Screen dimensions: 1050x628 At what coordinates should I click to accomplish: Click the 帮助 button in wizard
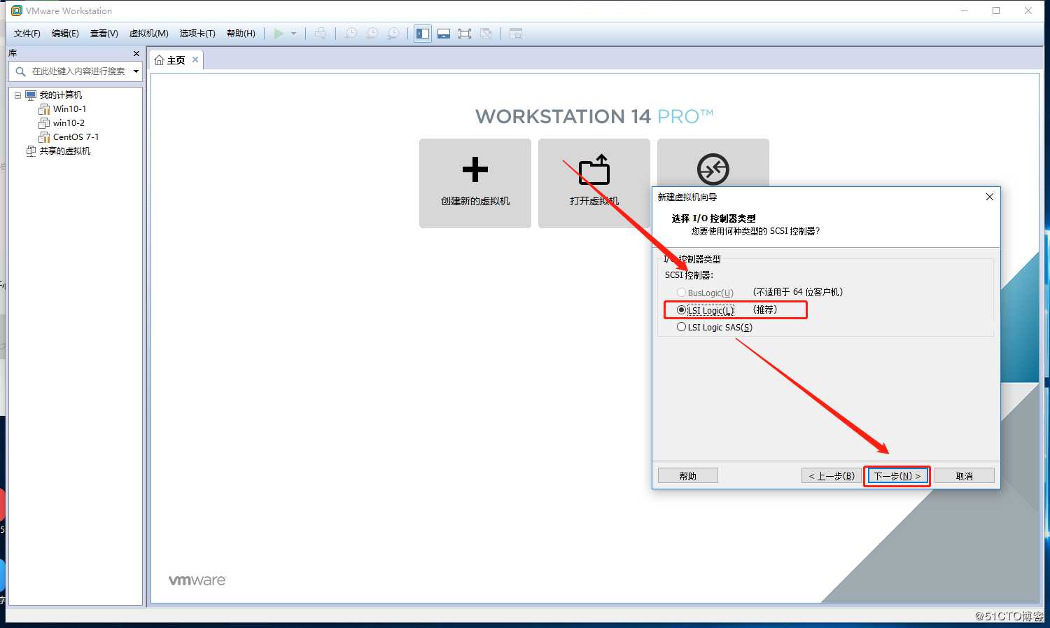tap(688, 476)
